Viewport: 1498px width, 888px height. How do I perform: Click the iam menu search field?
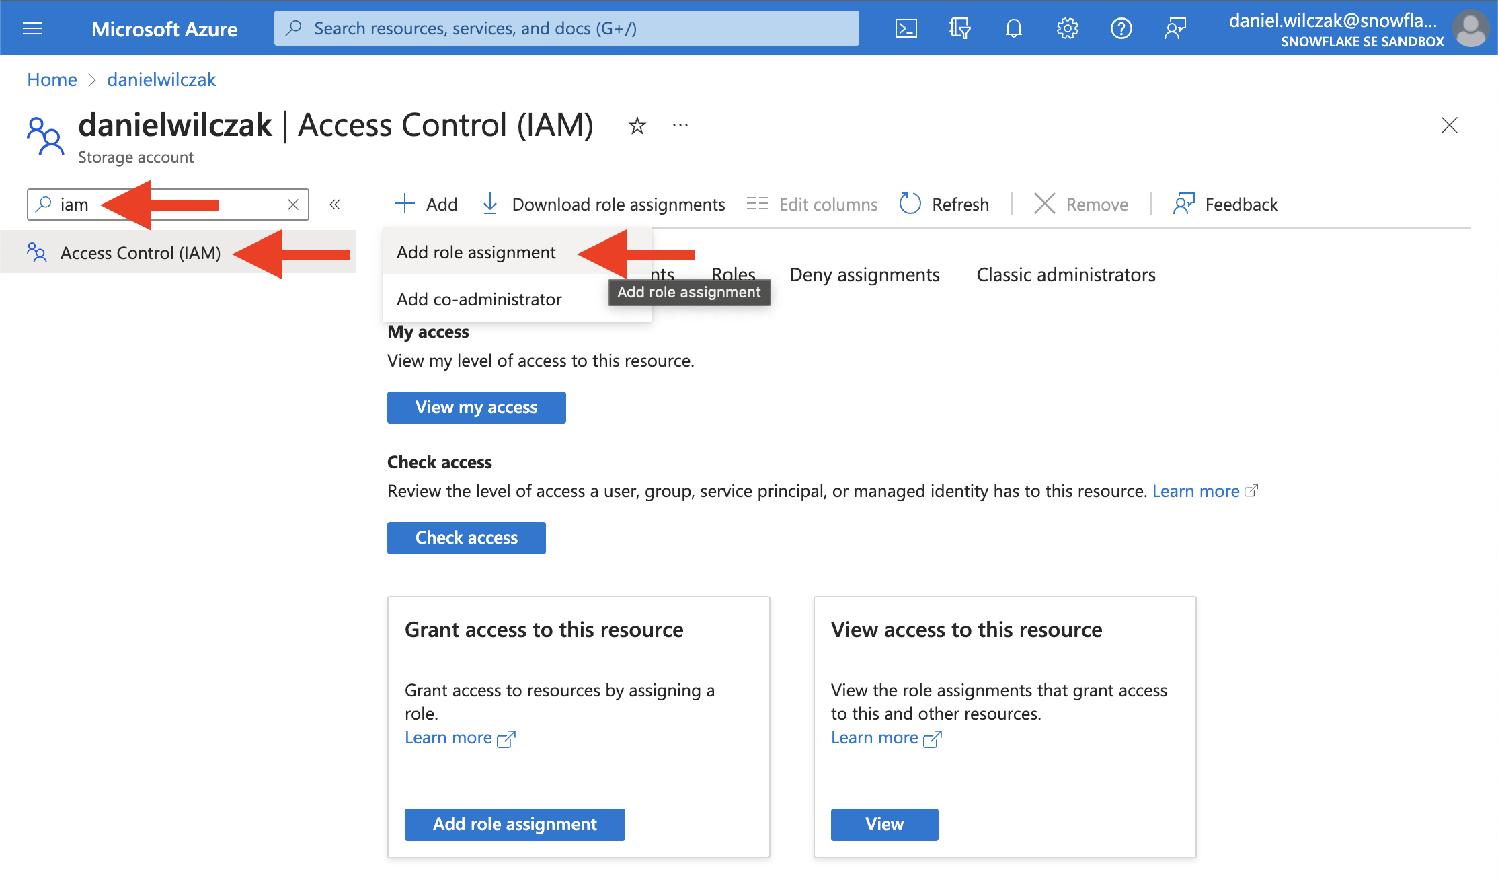(x=168, y=205)
